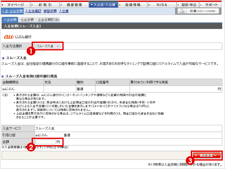
Task: Open the 振替依頼 link
Action: 50,11
